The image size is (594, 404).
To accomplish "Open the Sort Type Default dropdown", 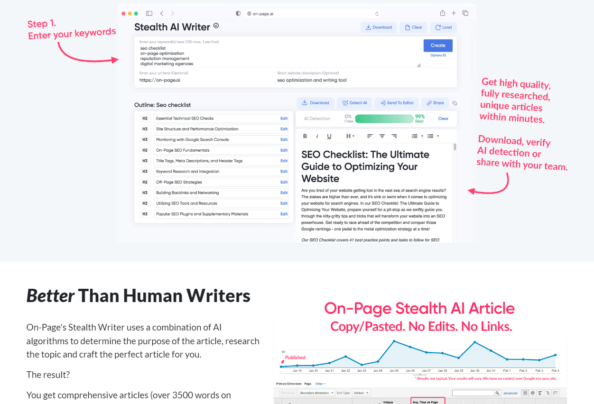I will (361, 393).
